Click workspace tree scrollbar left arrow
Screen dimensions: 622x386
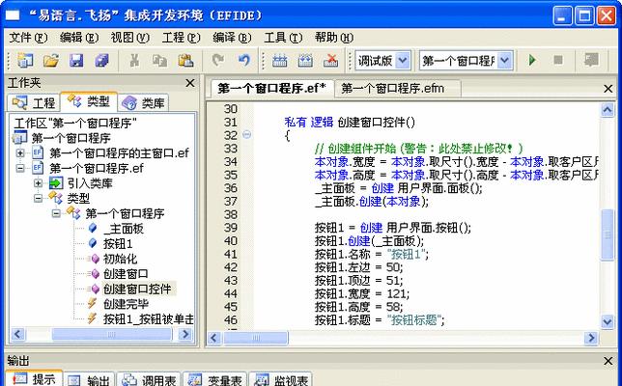tap(17, 335)
